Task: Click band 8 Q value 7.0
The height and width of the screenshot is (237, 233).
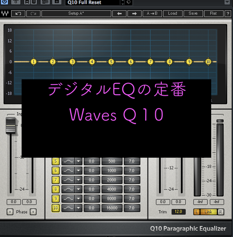Action: (132, 189)
